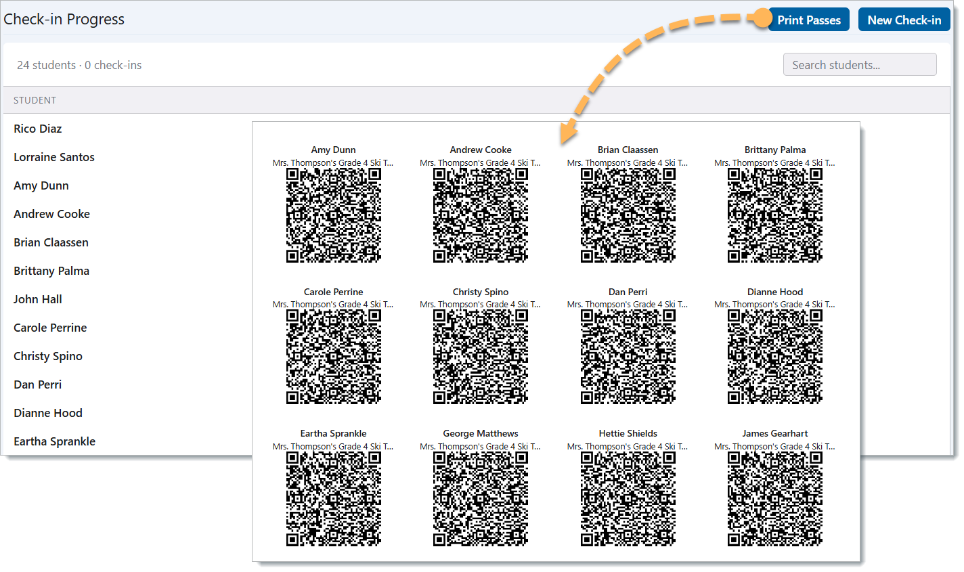Click George Matthews' QR code pass
This screenshot has height=572, width=964.
point(481,499)
